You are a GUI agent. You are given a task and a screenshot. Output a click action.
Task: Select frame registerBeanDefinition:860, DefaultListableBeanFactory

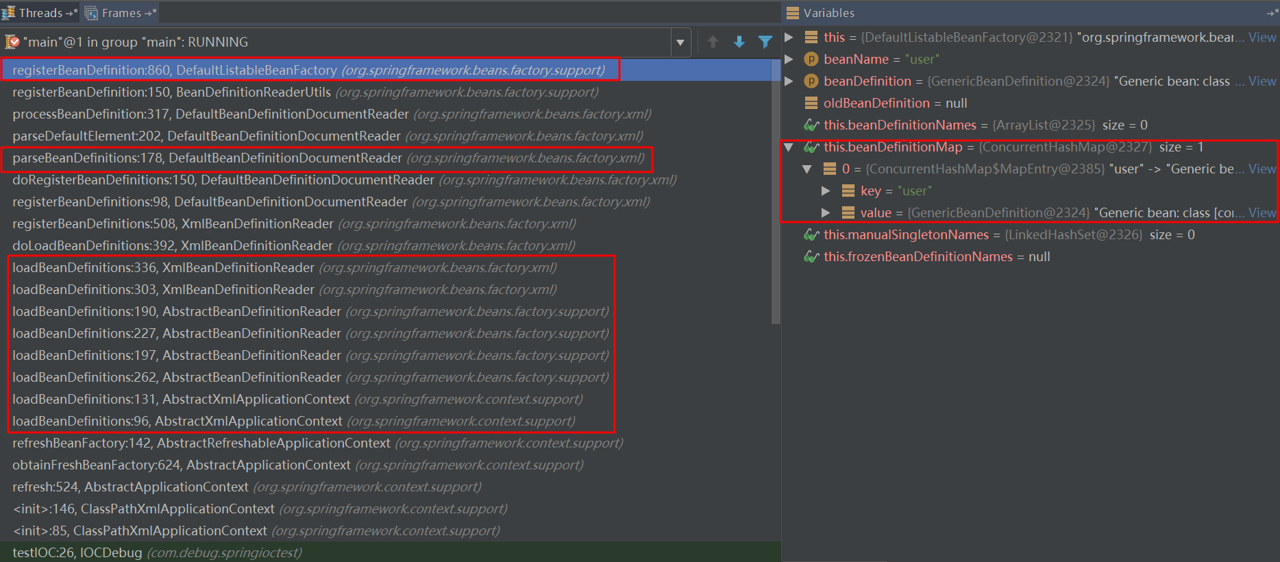pyautogui.click(x=386, y=70)
